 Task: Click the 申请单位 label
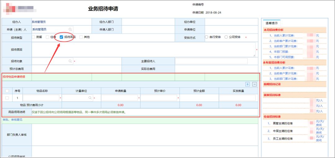190,29
